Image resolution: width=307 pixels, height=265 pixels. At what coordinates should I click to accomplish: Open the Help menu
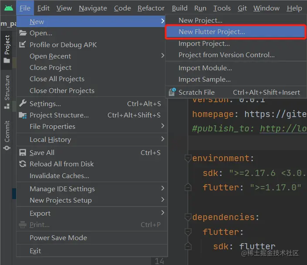294,8
